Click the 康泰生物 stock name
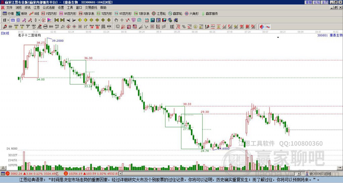The width and height of the screenshot is (343, 183). [x=336, y=35]
